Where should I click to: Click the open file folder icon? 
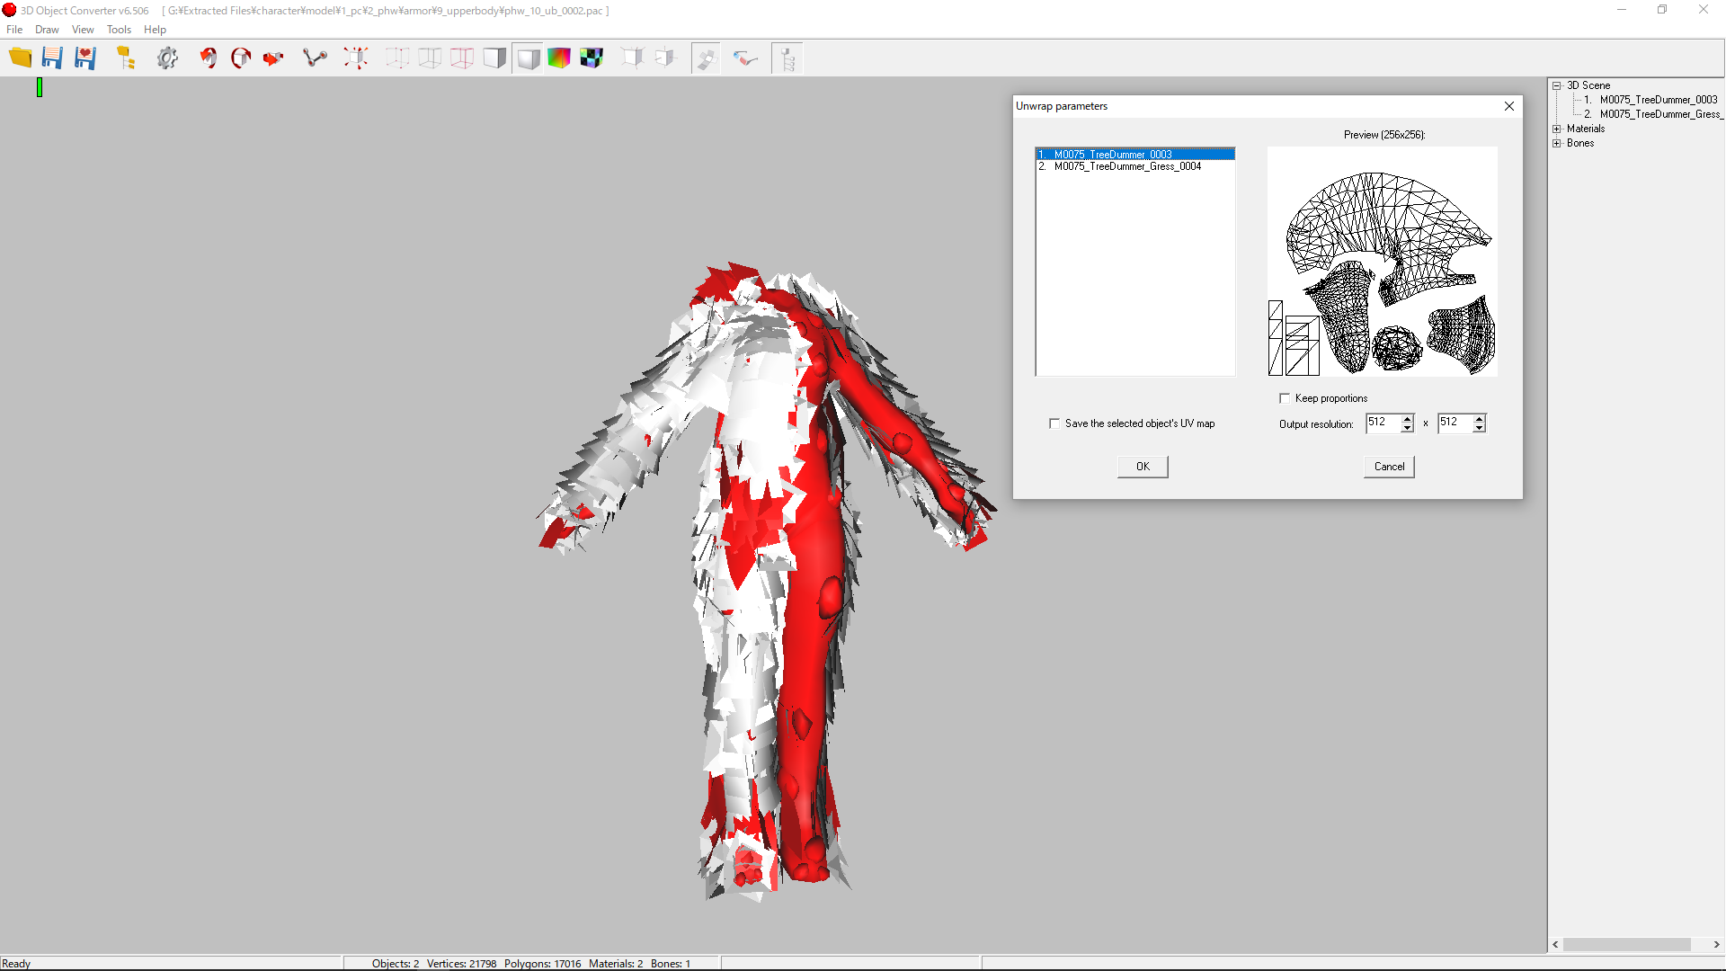[x=20, y=58]
